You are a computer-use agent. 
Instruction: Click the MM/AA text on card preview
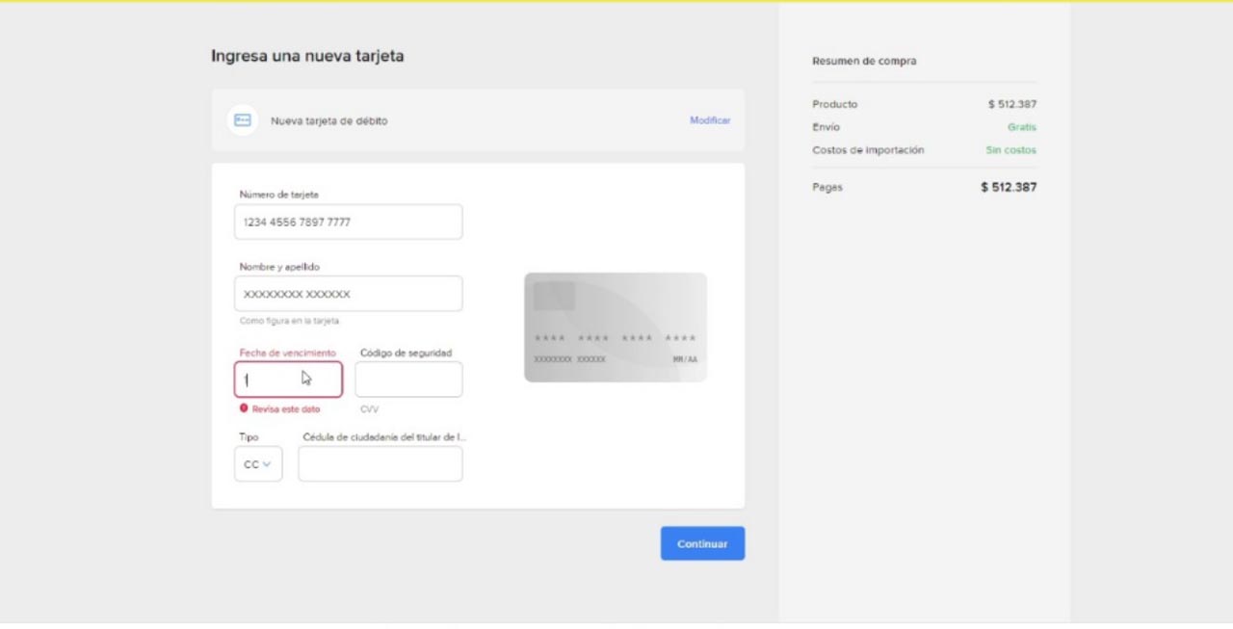685,359
